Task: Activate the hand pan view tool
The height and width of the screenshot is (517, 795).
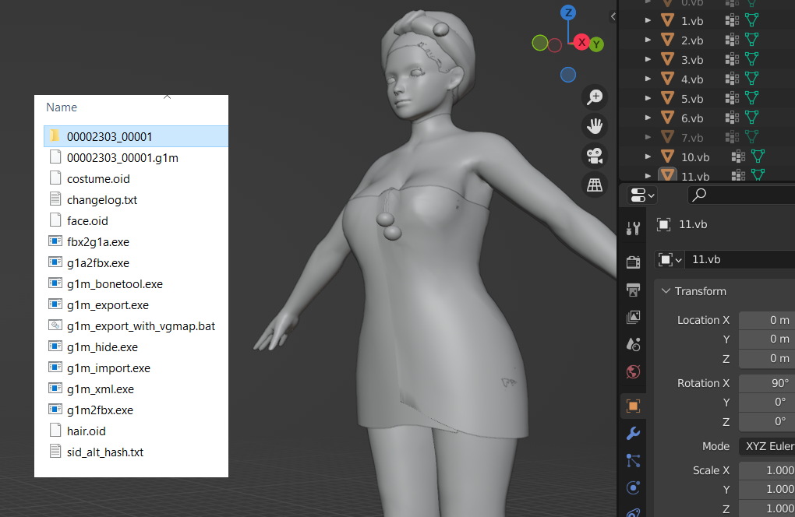Action: click(x=595, y=126)
